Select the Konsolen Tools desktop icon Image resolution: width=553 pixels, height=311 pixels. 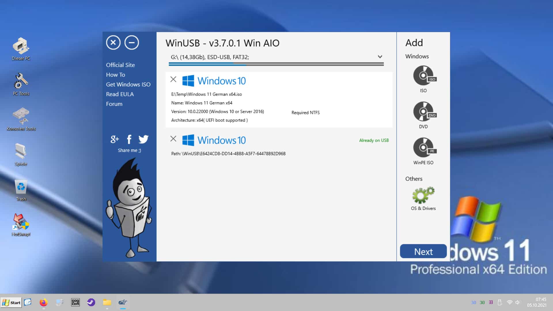[x=21, y=119]
